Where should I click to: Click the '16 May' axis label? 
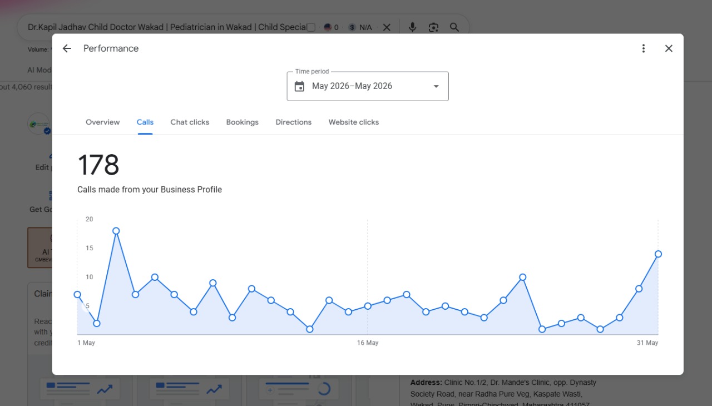[368, 343]
